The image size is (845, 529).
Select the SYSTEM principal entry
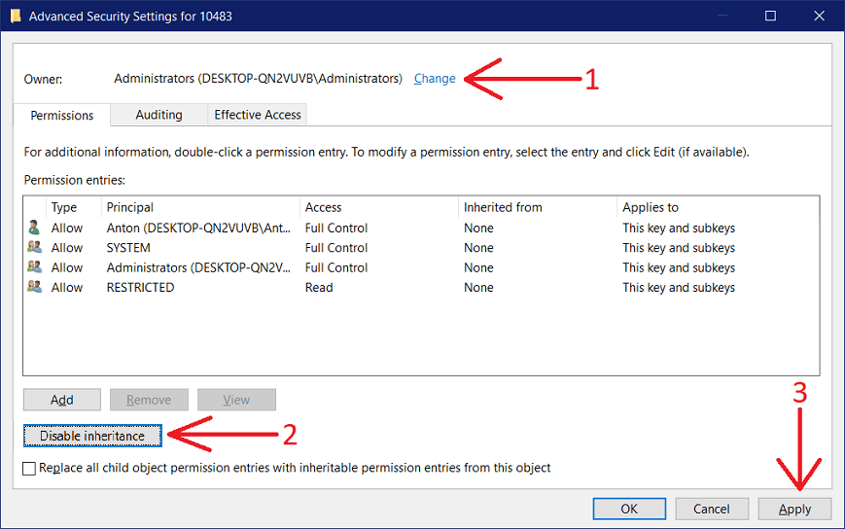click(128, 248)
